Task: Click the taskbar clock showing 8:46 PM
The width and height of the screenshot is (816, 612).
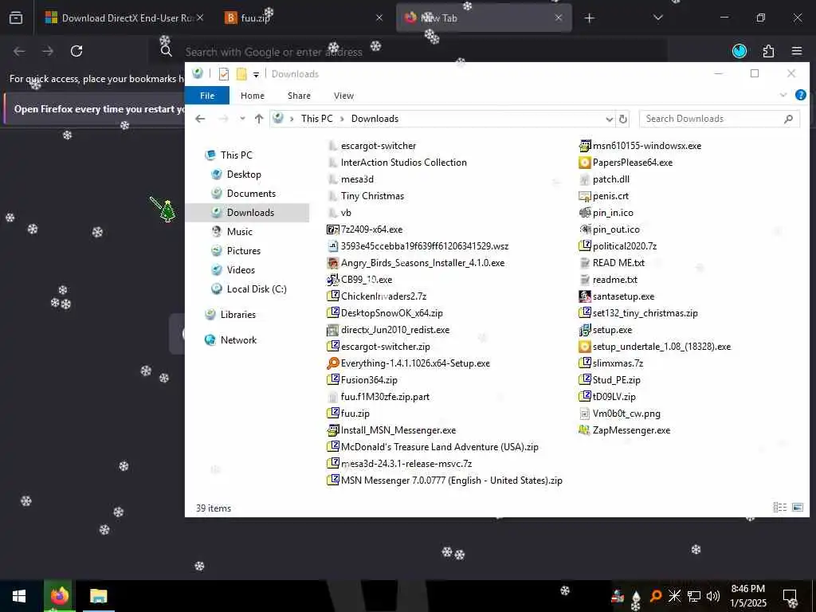Action: pos(747,596)
